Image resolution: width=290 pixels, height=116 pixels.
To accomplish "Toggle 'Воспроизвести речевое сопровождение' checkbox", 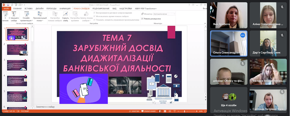I will coord(94,13).
